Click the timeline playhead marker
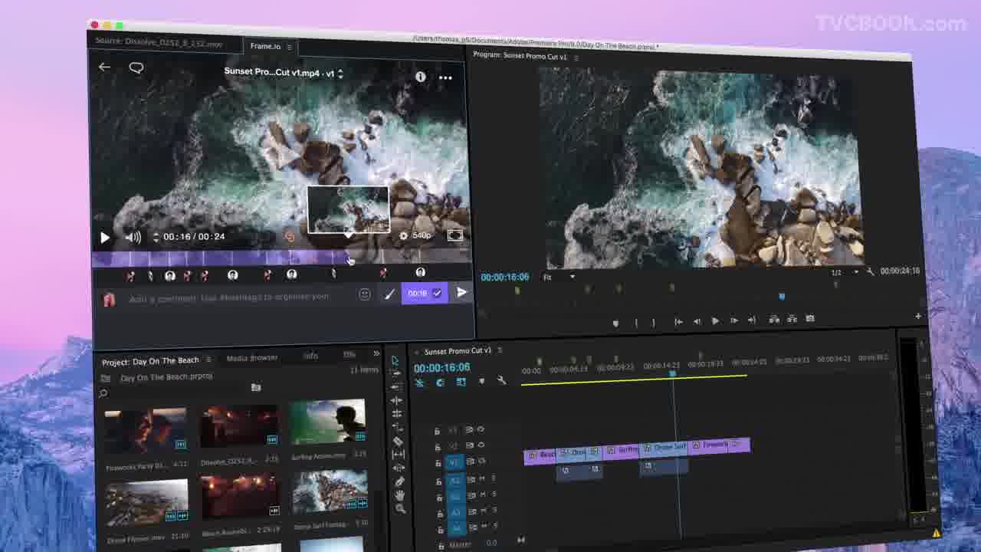 pos(672,373)
